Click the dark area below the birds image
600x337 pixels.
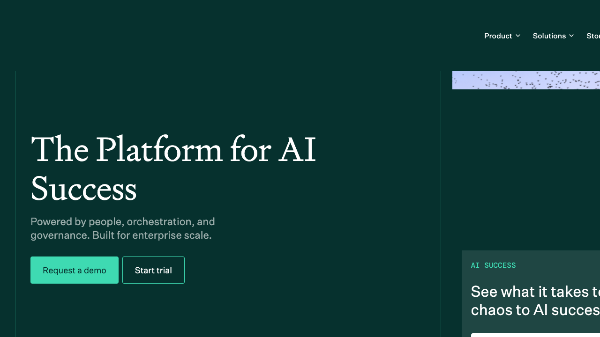pyautogui.click(x=525, y=168)
